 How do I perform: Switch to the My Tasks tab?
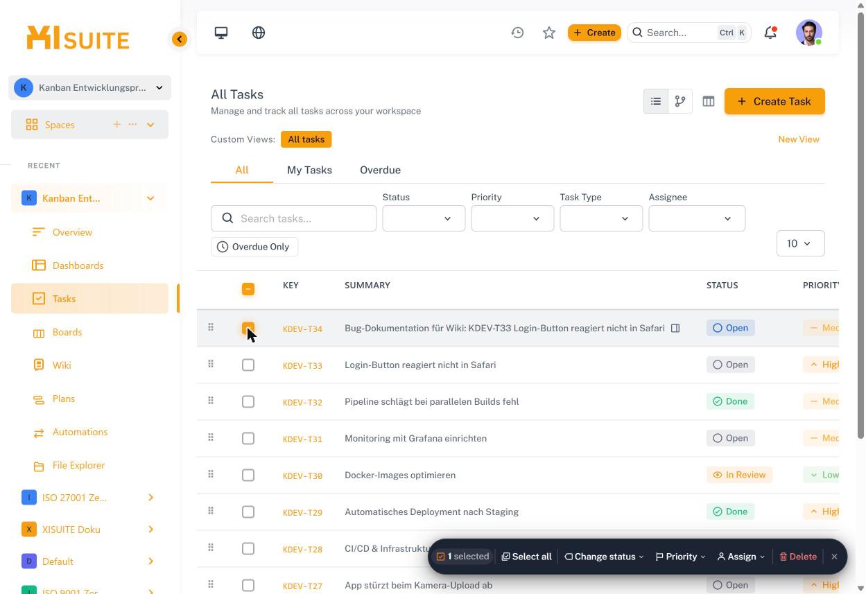309,170
